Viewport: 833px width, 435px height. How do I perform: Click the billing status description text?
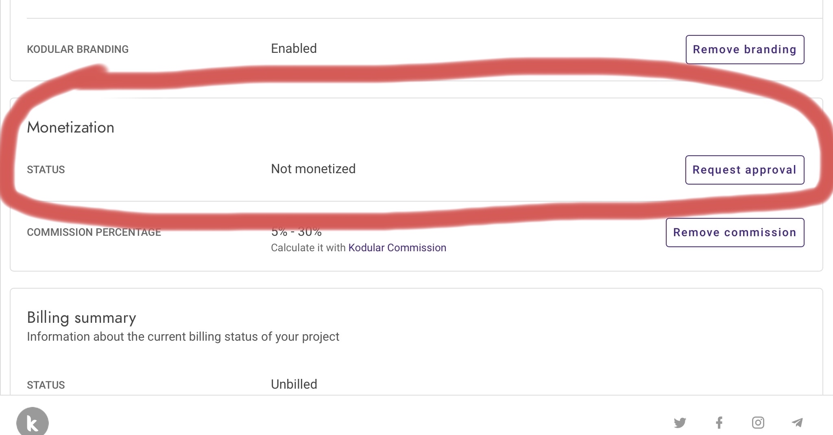[183, 337]
